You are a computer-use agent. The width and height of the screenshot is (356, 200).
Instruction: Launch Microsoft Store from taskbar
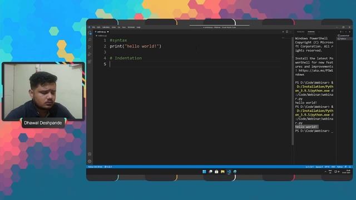point(216,172)
